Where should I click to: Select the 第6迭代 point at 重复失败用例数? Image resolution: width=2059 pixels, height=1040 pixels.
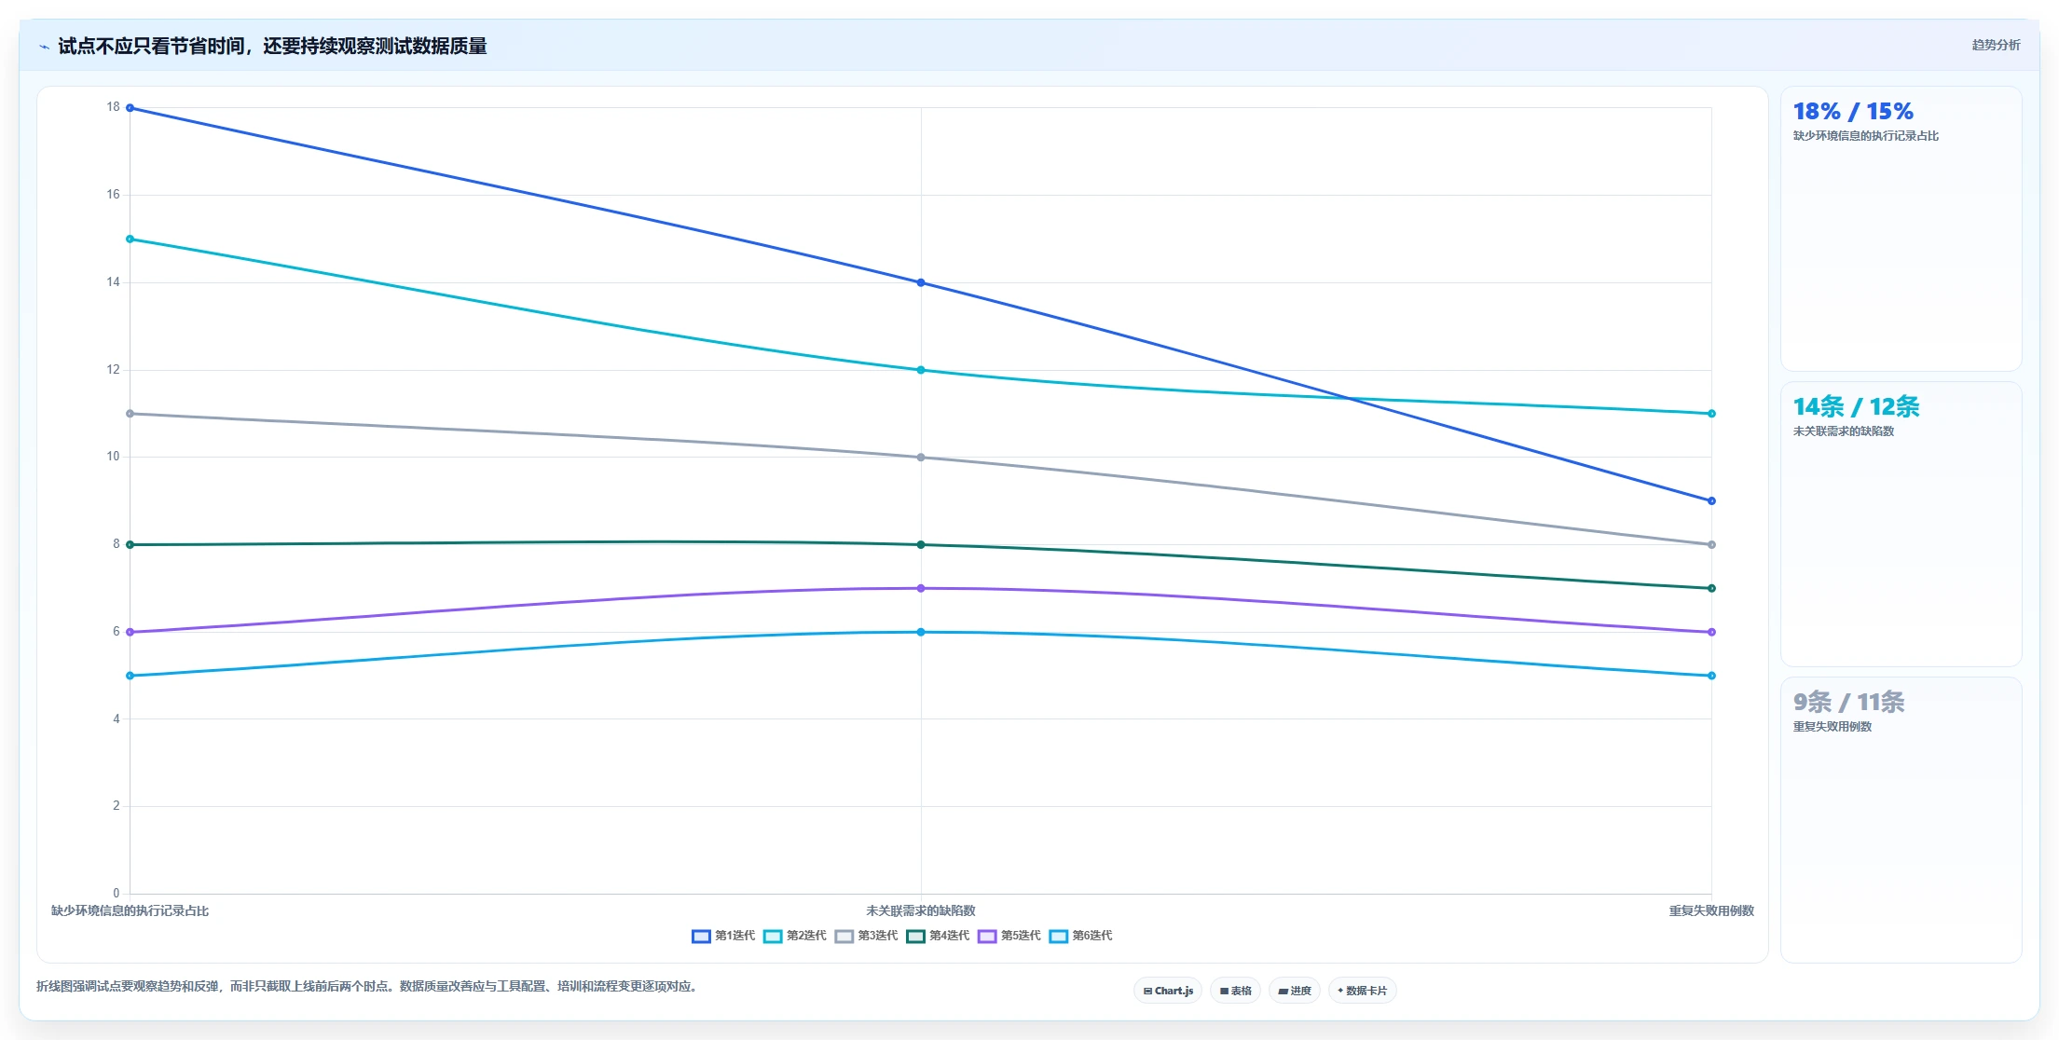point(1711,676)
